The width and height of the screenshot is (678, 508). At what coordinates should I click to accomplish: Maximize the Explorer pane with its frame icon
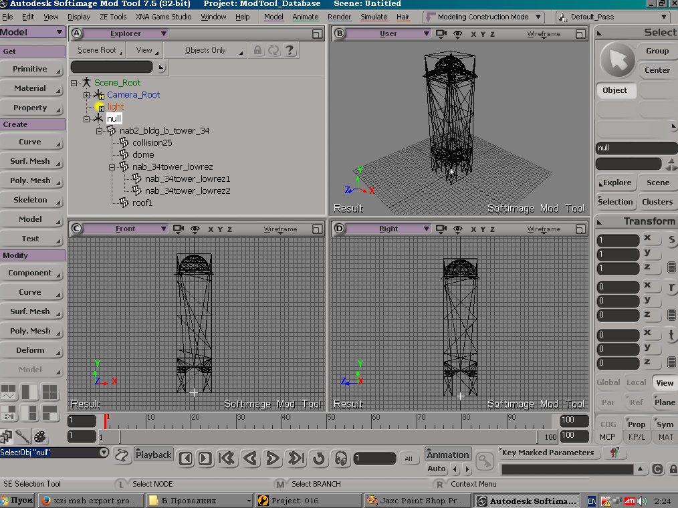coord(318,33)
